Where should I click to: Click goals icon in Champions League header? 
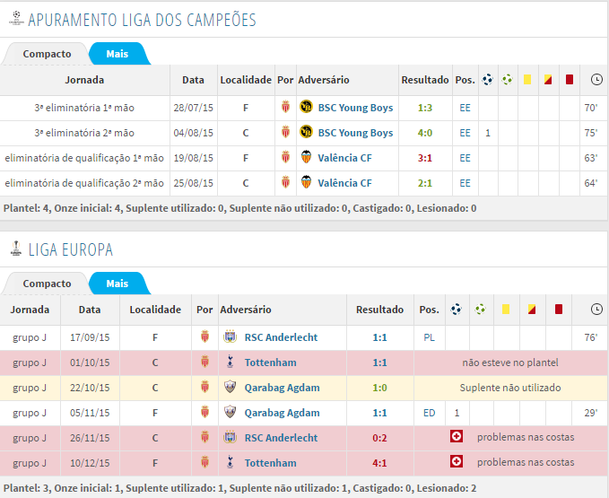coord(487,80)
